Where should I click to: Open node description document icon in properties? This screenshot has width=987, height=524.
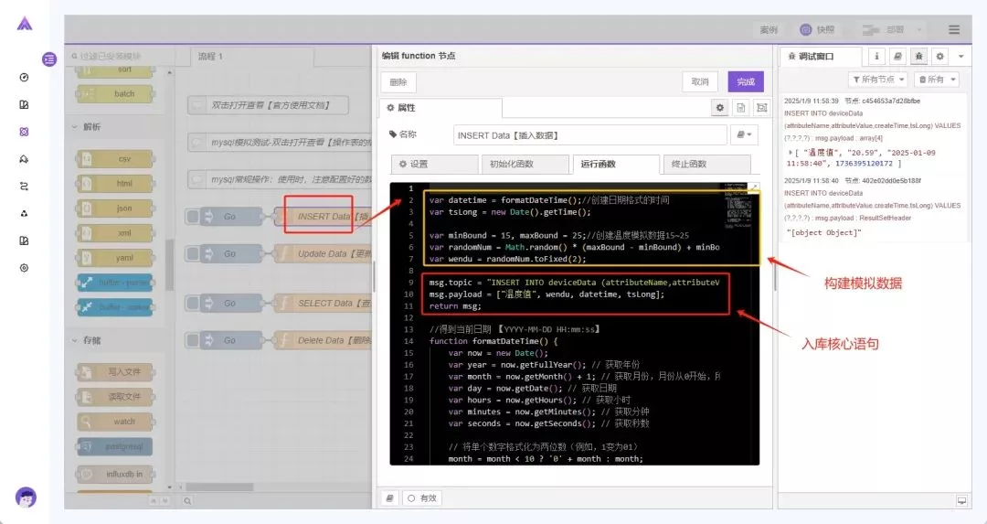(740, 108)
